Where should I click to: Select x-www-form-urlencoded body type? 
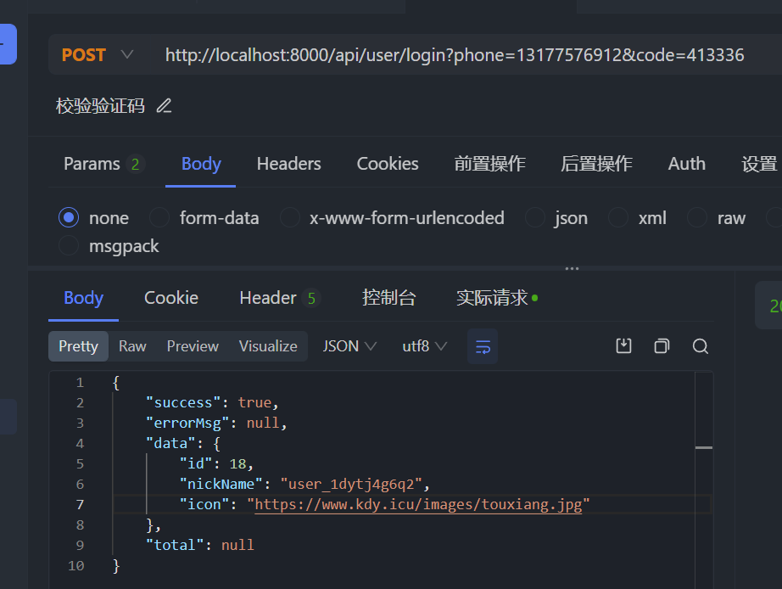tap(290, 218)
